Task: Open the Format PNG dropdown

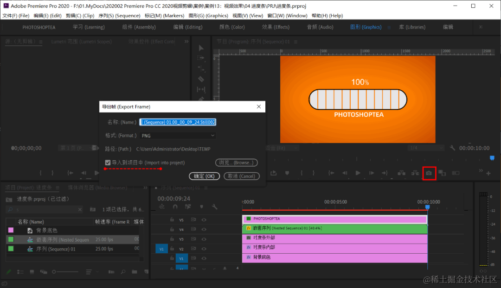Action: tap(178, 136)
